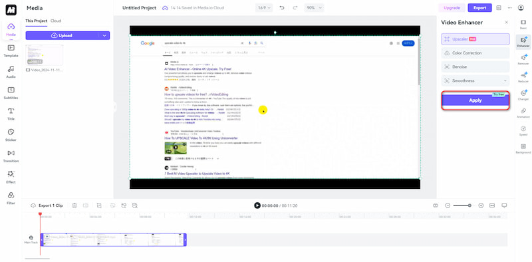The width and height of the screenshot is (532, 262).
Task: Open the Filter panel
Action: point(11,198)
